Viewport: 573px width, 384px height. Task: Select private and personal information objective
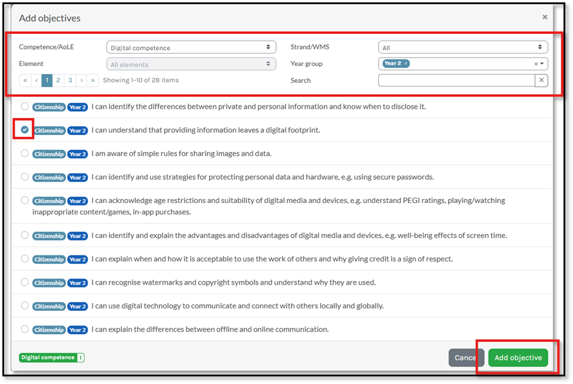24,107
